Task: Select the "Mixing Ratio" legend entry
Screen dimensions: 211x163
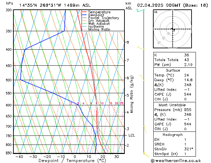Action: [x=99, y=29]
